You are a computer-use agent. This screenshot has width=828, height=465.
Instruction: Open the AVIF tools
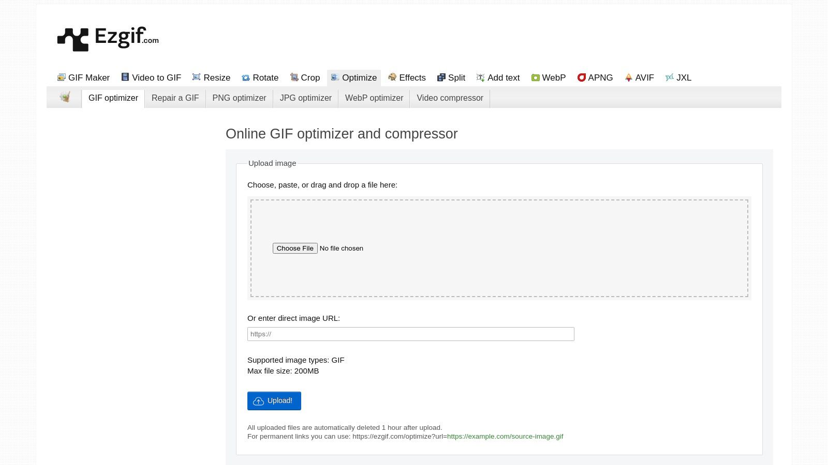(639, 78)
